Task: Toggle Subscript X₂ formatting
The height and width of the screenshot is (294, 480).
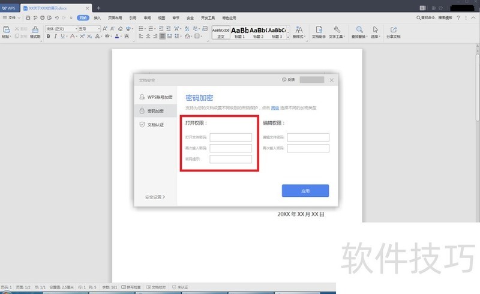Action: point(89,37)
